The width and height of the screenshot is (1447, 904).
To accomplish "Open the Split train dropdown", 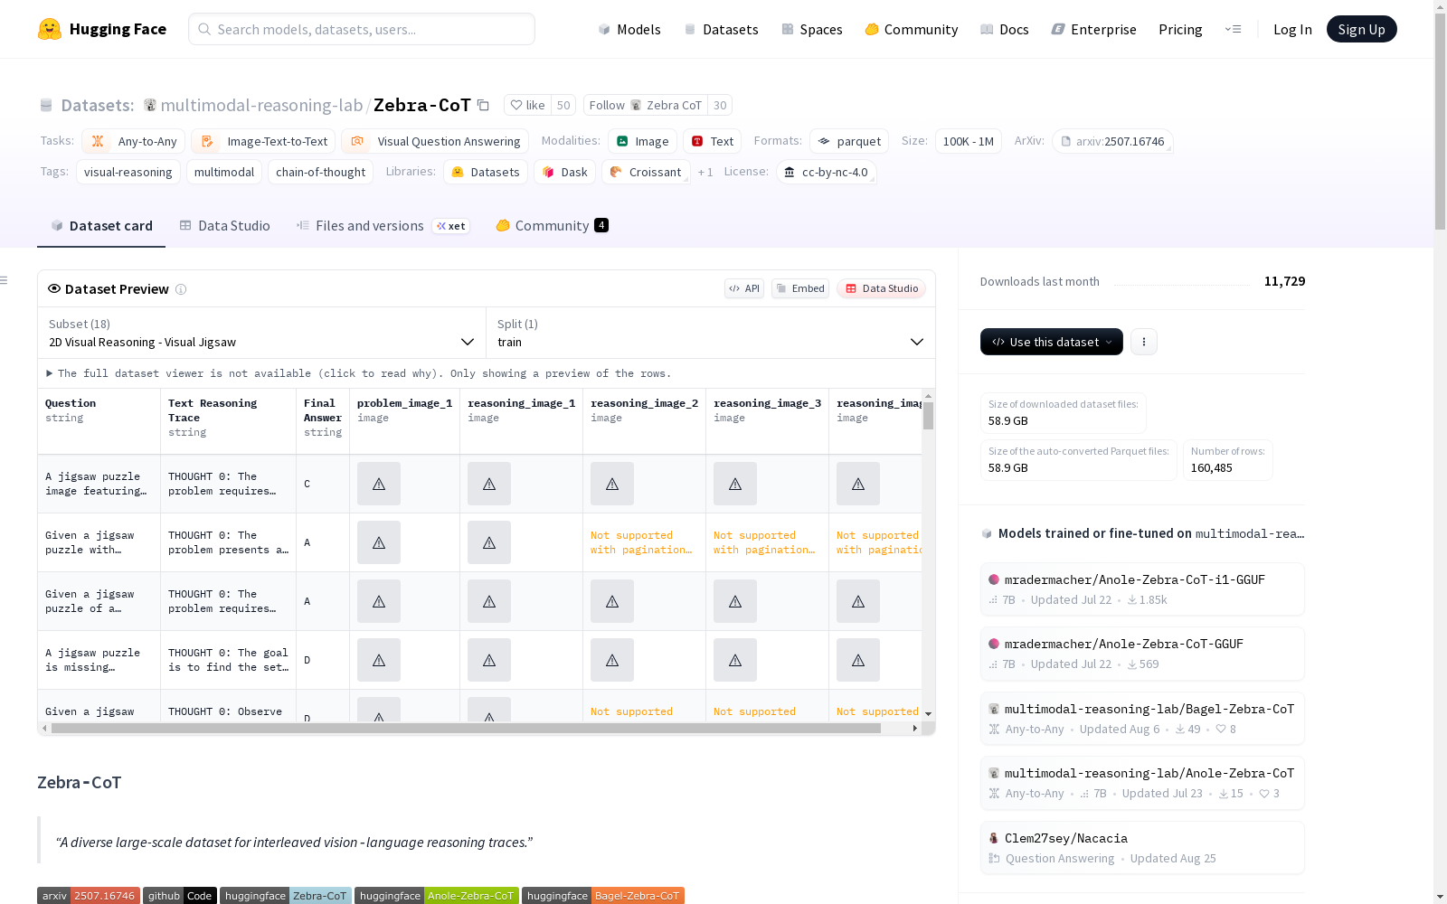I will tap(710, 333).
